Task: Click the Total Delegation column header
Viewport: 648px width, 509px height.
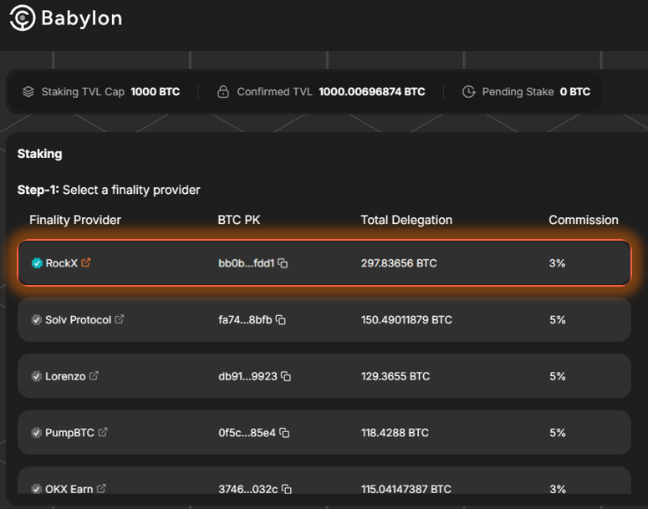Action: click(x=406, y=220)
